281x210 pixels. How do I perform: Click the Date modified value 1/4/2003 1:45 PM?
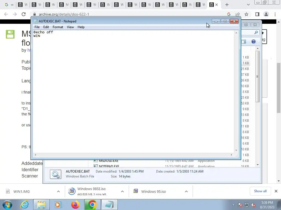(x=131, y=171)
